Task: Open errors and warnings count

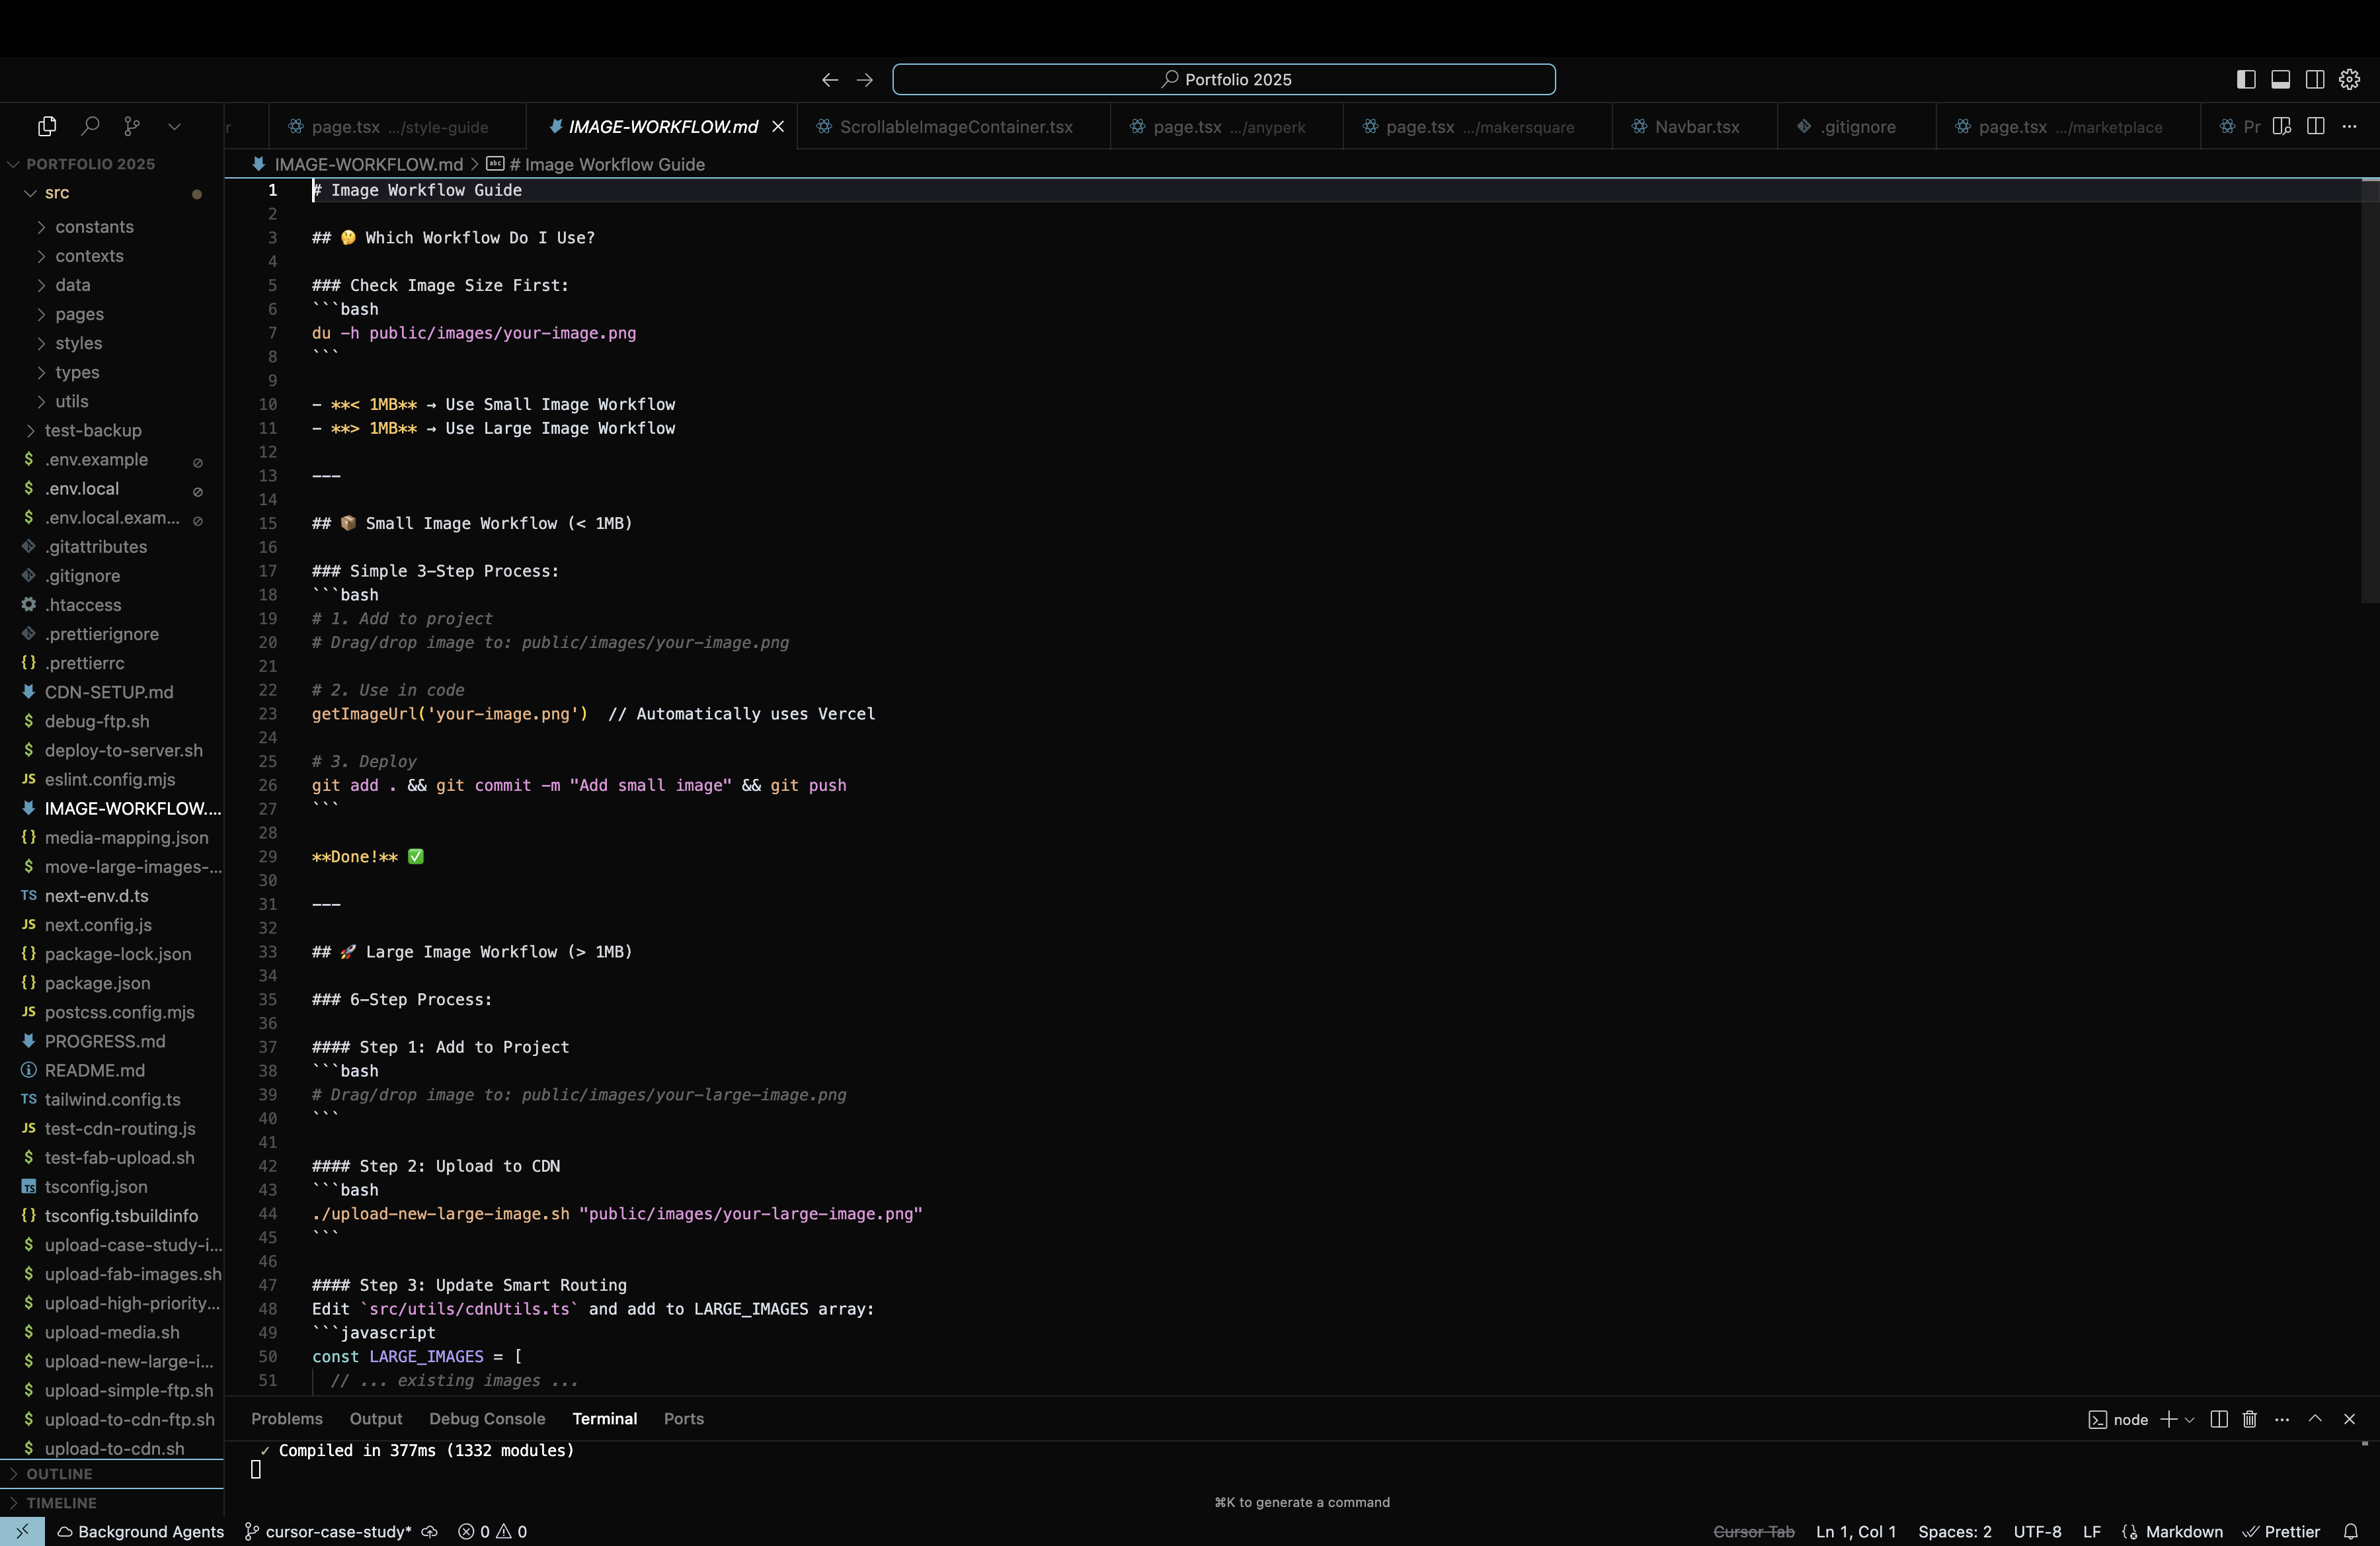Action: tap(493, 1532)
